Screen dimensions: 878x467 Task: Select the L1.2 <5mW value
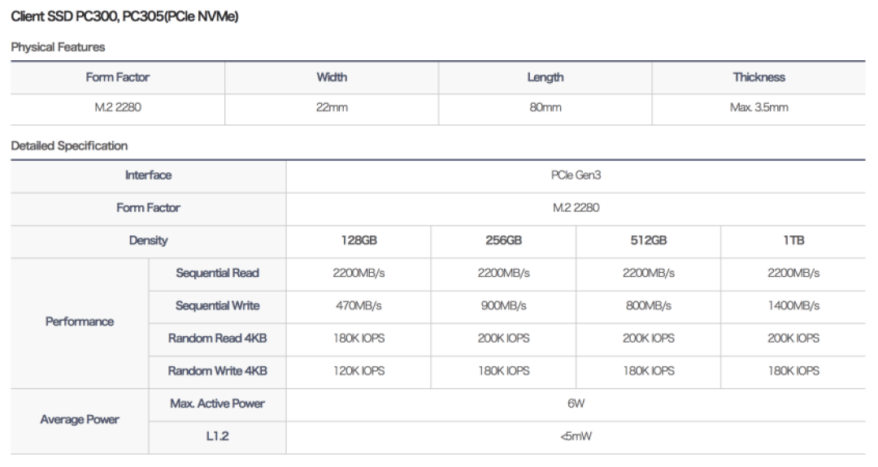tap(576, 436)
